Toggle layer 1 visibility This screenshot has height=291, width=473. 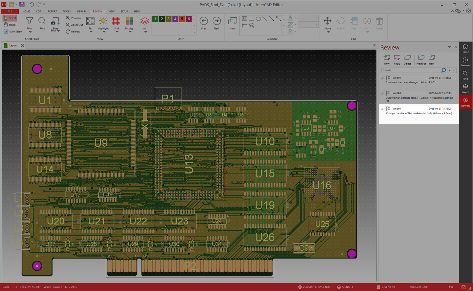(155, 19)
